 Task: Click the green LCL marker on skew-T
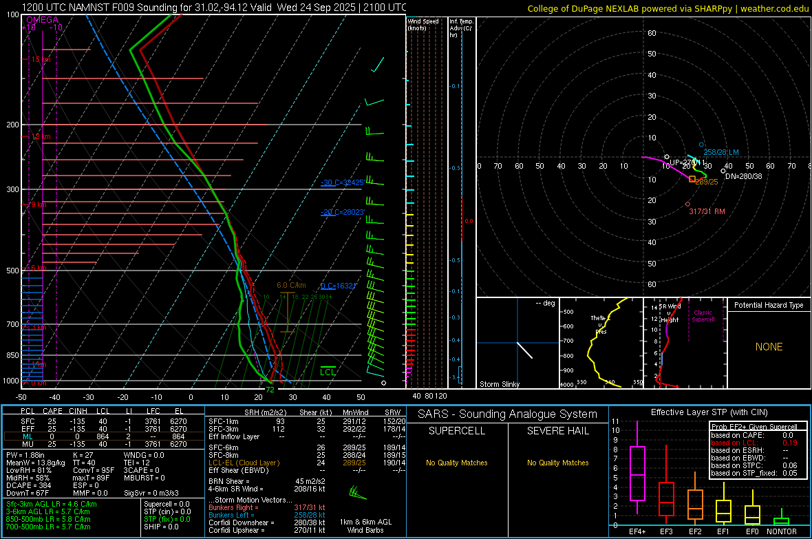328,371
